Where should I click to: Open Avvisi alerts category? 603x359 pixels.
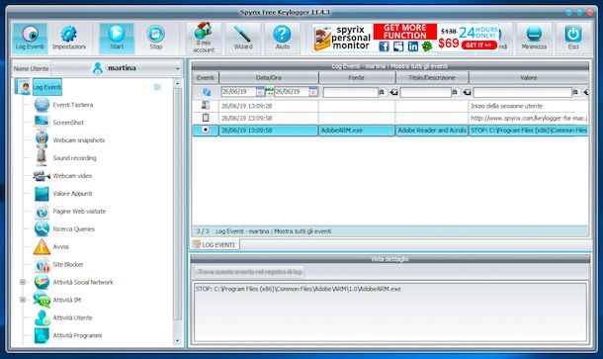click(x=60, y=246)
